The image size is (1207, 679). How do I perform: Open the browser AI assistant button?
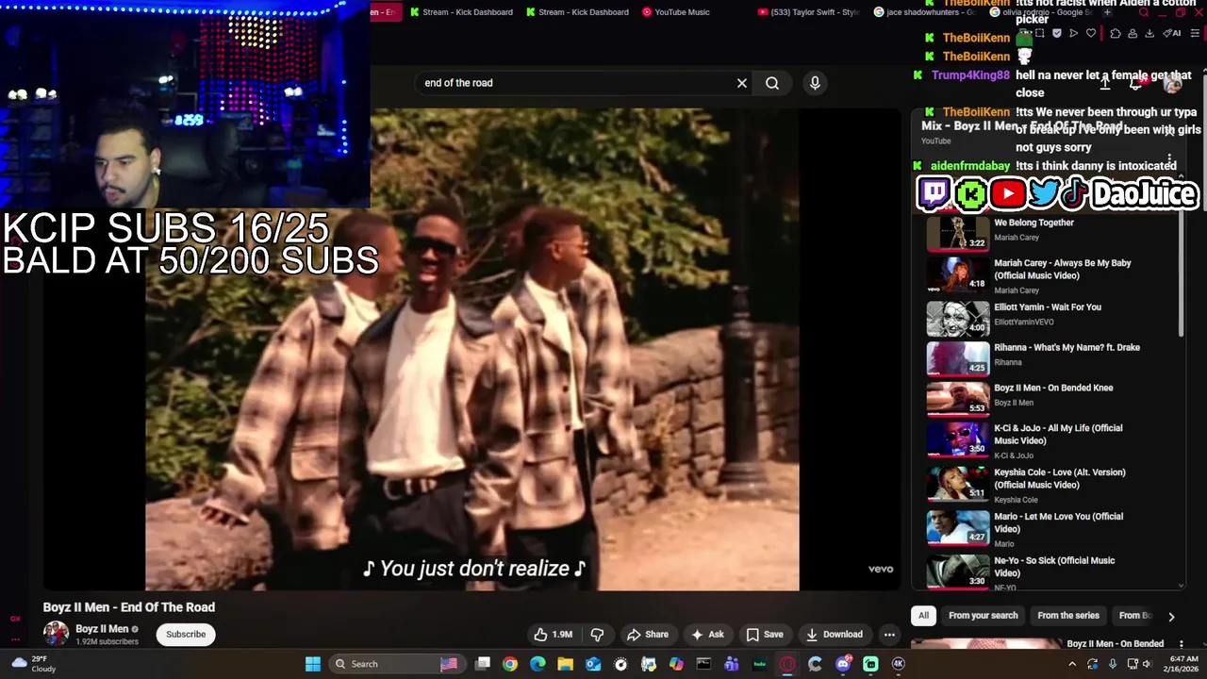click(x=1172, y=33)
